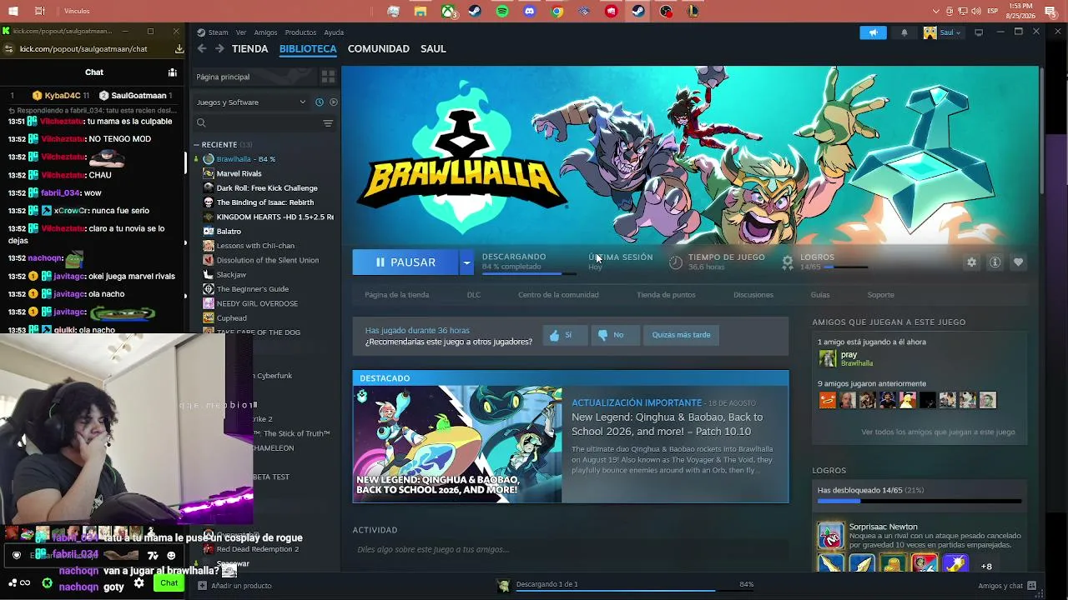The image size is (1068, 600).
Task: Open the Discusiones link
Action: (x=753, y=295)
